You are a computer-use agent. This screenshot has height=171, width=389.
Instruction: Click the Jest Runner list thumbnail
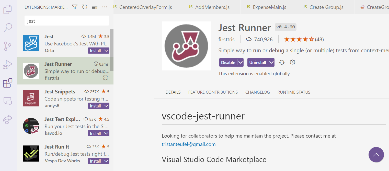coord(31,71)
